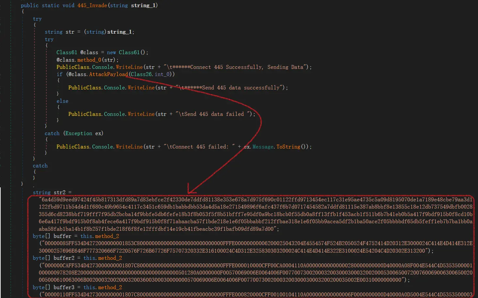
Task: Select 'Connect 445 Successfully, Sending Data' string
Action: pyautogui.click(x=247, y=67)
